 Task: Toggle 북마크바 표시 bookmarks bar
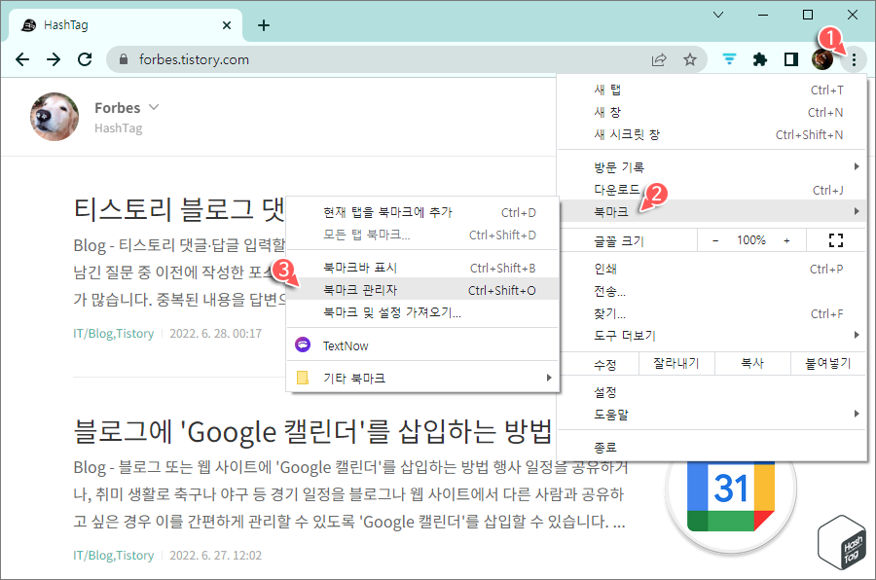[423, 268]
